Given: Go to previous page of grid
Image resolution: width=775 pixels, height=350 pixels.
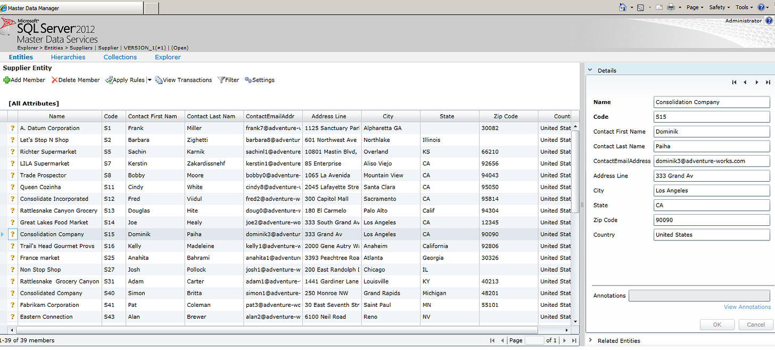Looking at the screenshot, I should 502,340.
